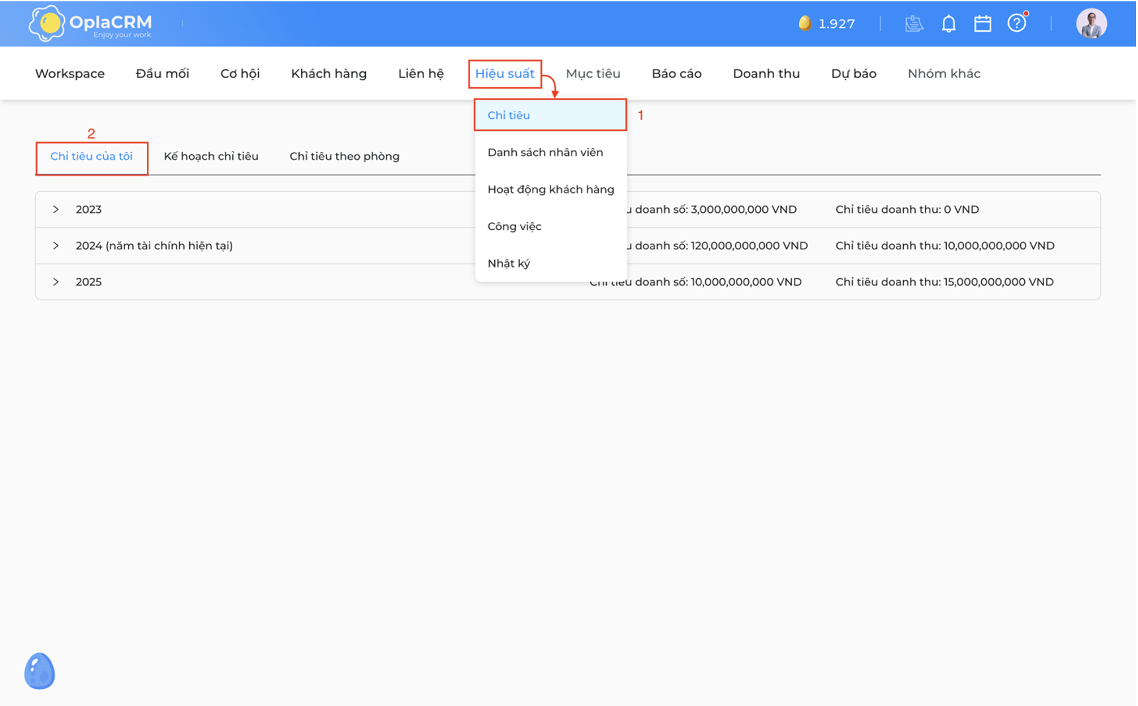1138x706 pixels.
Task: Select Nhật ký in the dropdown
Action: click(x=550, y=263)
